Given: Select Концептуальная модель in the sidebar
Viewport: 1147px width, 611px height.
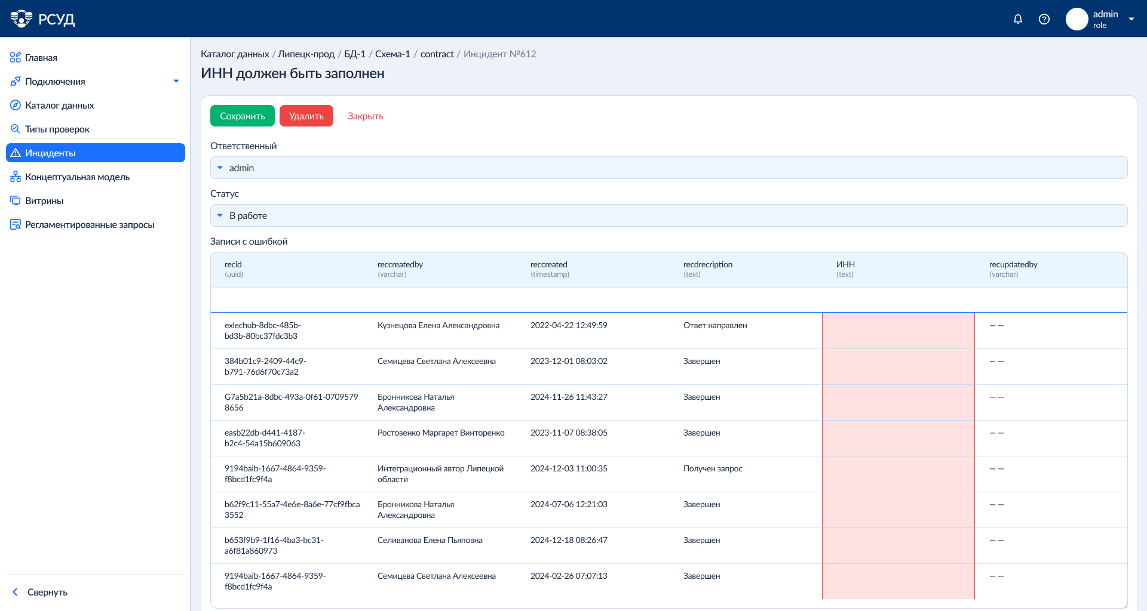Looking at the screenshot, I should click(x=77, y=177).
